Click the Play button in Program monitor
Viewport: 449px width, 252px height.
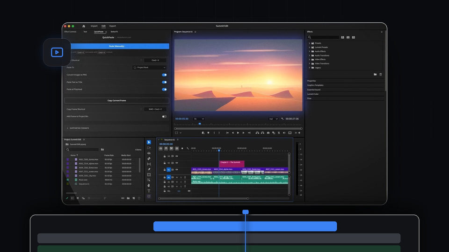pyautogui.click(x=238, y=133)
